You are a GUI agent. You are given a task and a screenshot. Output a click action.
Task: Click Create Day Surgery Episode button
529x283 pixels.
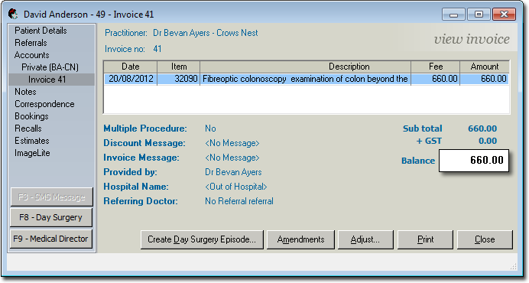pos(202,239)
